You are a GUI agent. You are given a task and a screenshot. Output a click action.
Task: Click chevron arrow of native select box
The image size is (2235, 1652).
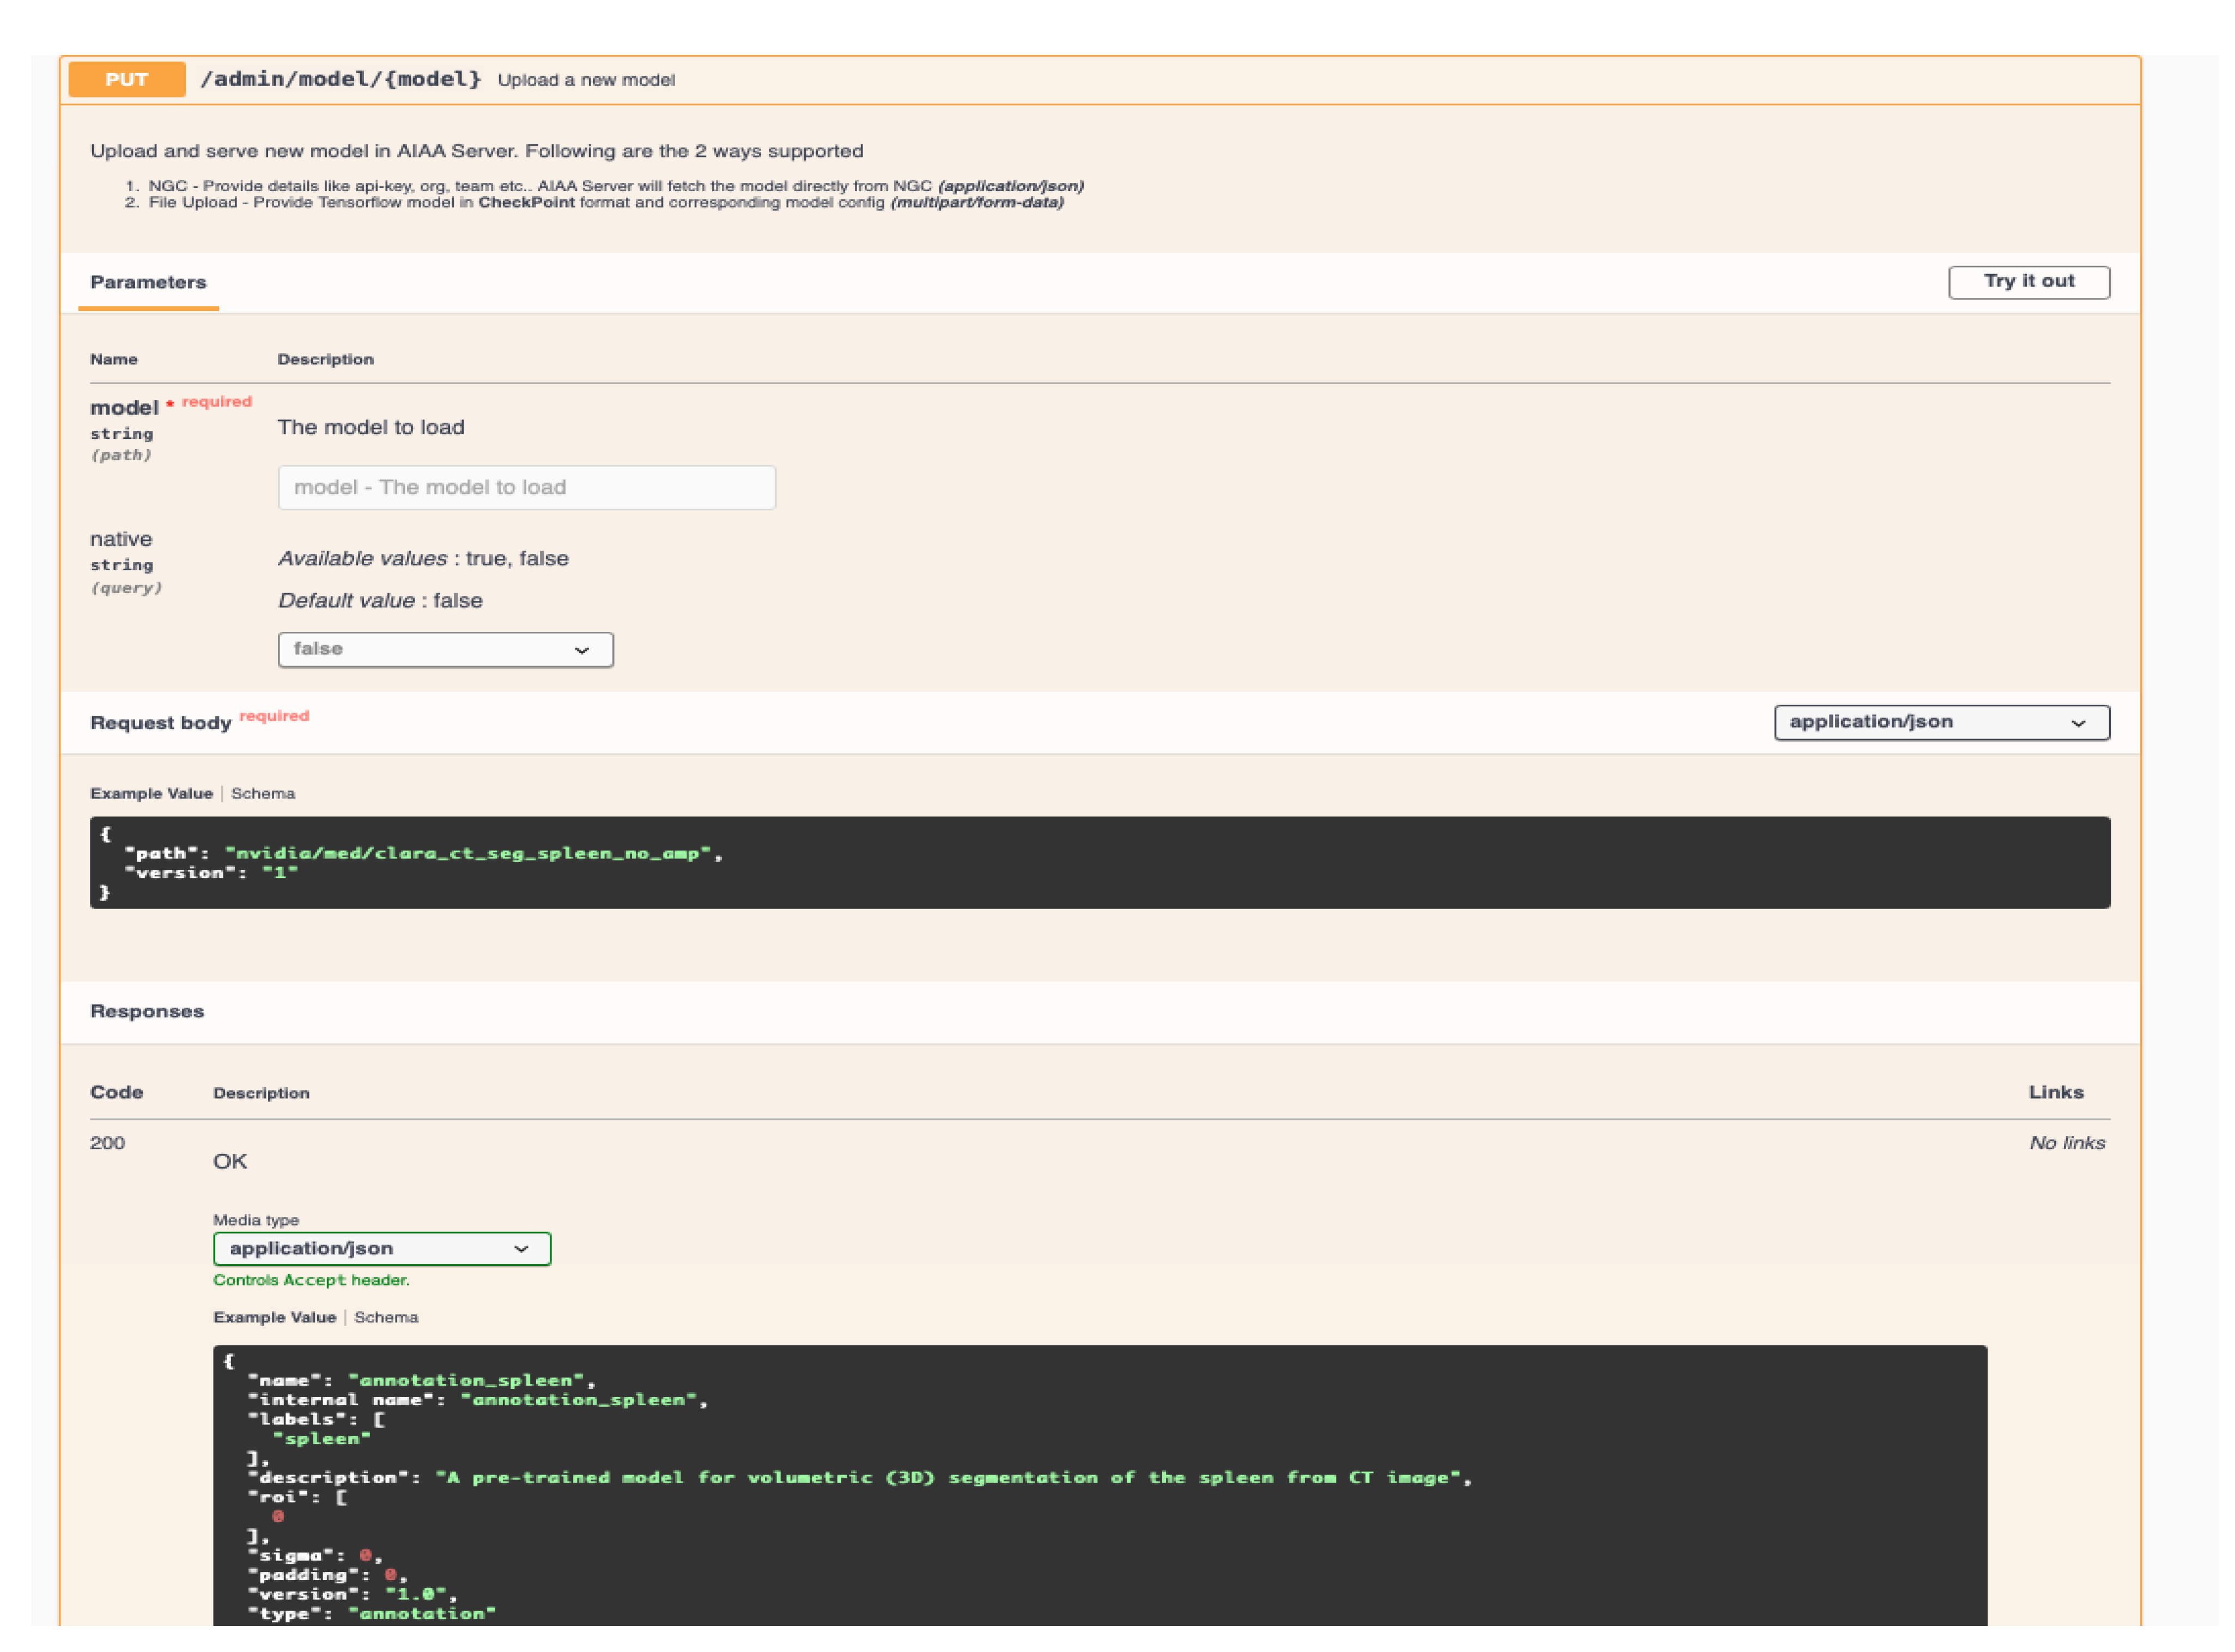tap(581, 650)
